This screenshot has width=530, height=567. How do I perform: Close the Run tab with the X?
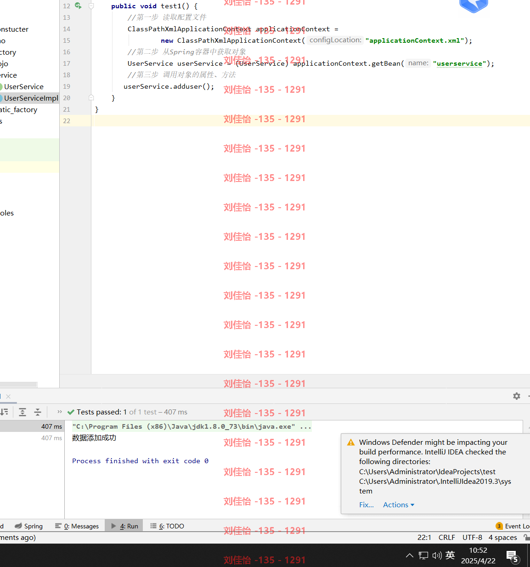tap(8, 396)
